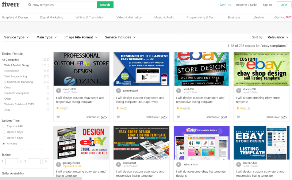Click the green Search button

105,5
